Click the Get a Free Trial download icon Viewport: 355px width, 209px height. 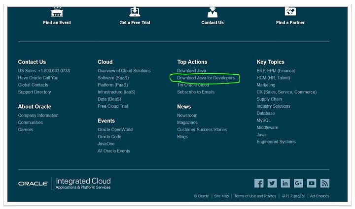point(135,12)
